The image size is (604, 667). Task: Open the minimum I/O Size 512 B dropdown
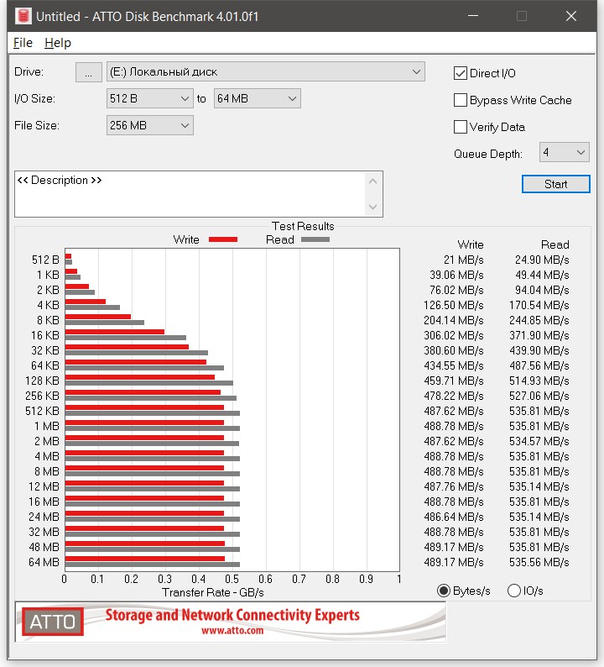click(150, 99)
